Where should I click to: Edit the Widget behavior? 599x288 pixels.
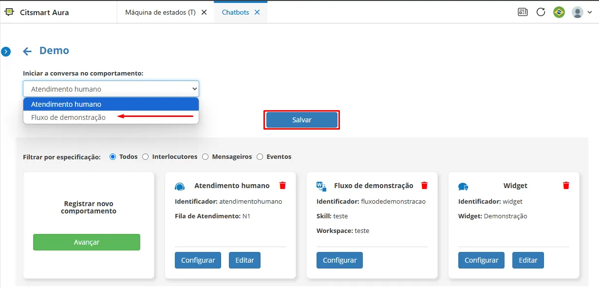coord(528,260)
